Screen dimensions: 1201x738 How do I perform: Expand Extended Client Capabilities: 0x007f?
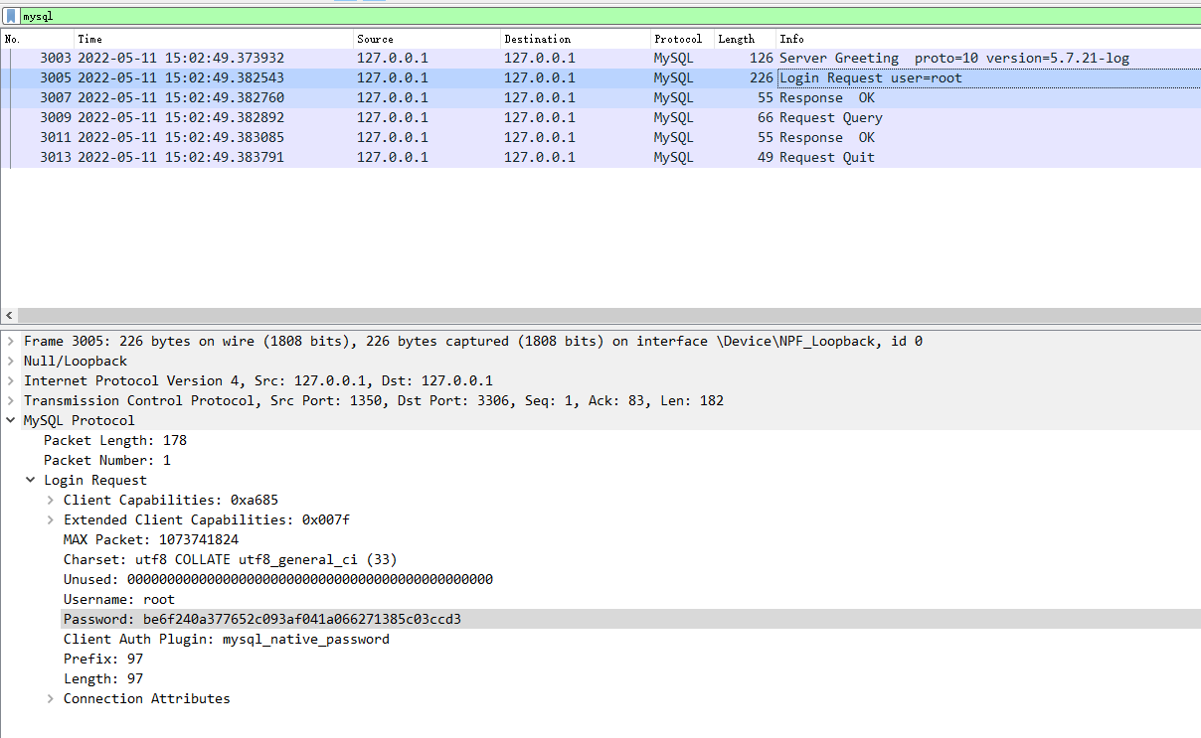[51, 519]
